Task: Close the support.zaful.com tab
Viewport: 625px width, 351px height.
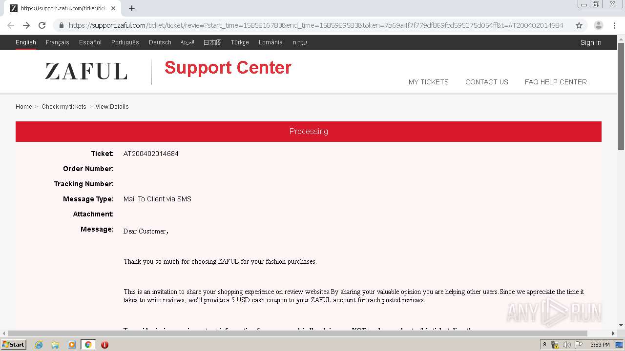Action: [113, 8]
